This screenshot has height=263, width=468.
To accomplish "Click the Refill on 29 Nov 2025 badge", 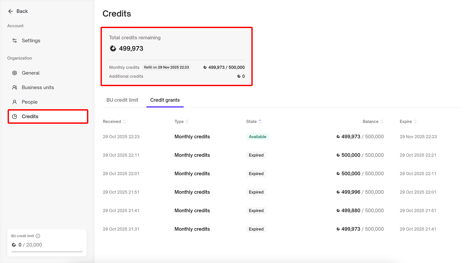I will [x=166, y=67].
